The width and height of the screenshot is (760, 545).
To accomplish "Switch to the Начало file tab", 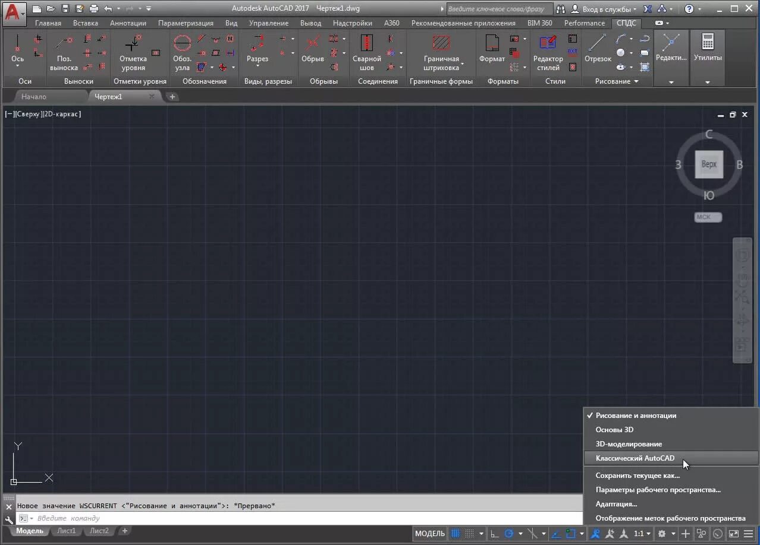I will (x=33, y=96).
